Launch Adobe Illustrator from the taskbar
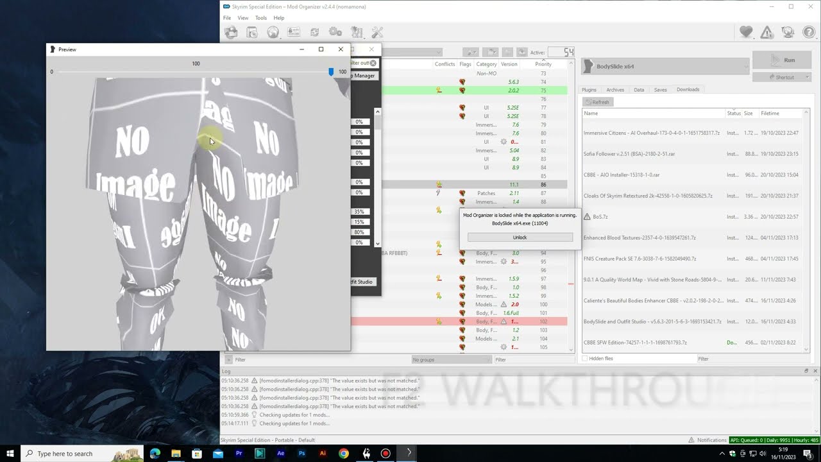 (x=323, y=454)
